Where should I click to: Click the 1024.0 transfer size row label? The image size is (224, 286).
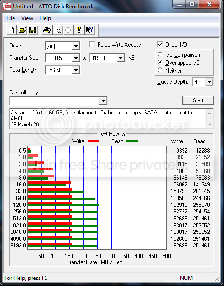point(18,225)
